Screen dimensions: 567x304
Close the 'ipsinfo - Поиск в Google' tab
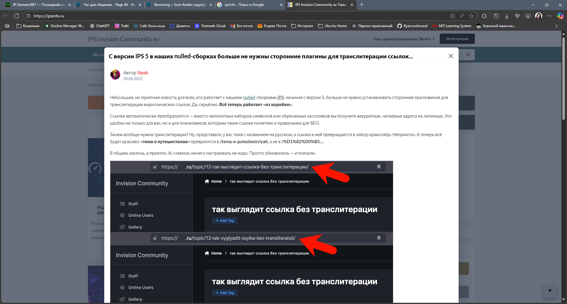[281, 5]
